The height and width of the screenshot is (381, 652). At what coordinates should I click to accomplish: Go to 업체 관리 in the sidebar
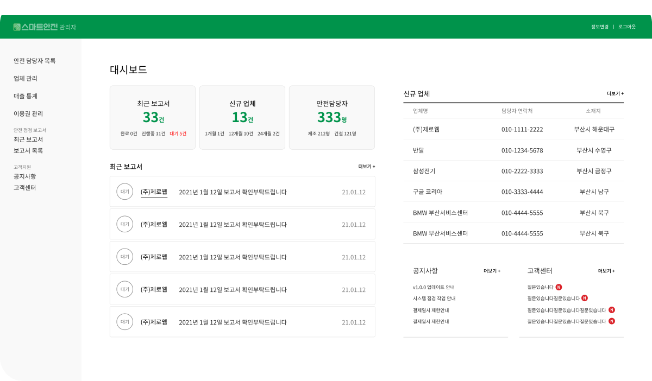pos(26,78)
